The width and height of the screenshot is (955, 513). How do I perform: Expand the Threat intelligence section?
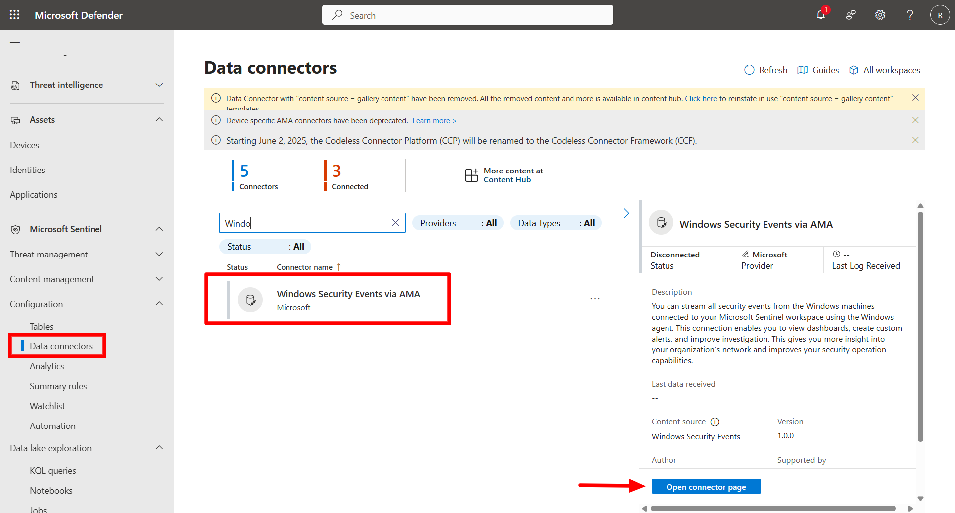click(159, 85)
